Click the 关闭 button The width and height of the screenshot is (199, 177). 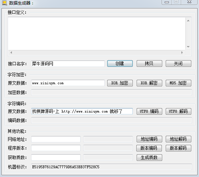tap(178, 63)
